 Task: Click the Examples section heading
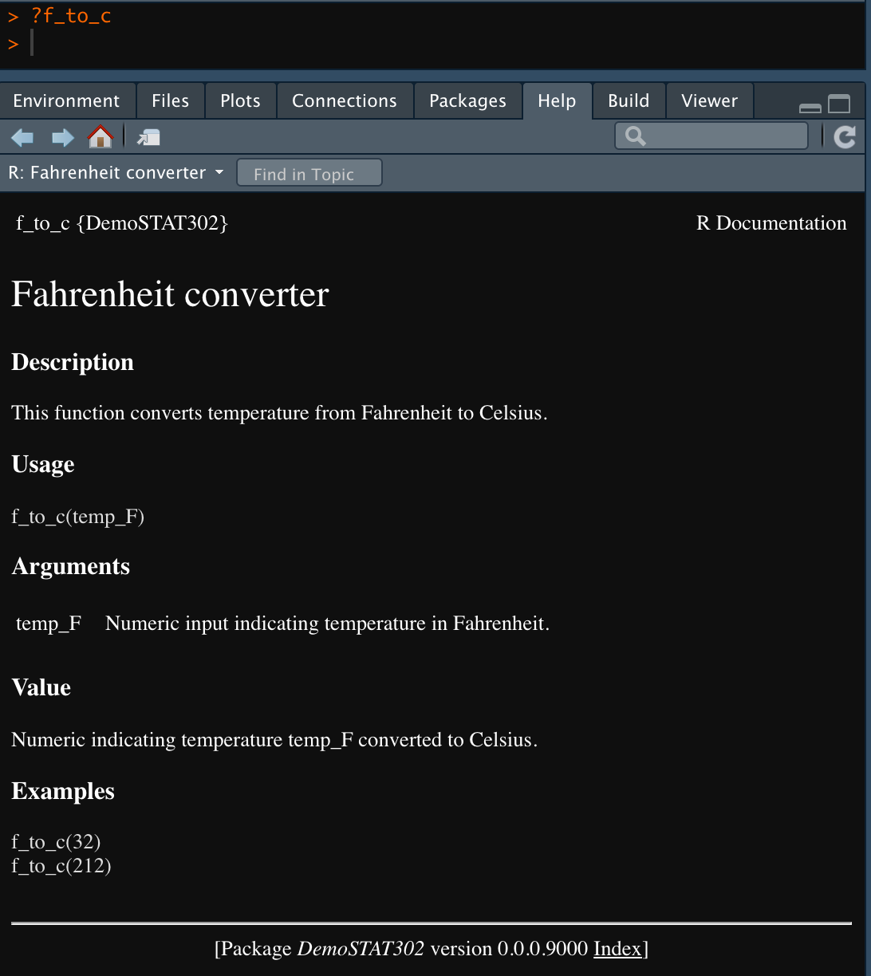(63, 792)
